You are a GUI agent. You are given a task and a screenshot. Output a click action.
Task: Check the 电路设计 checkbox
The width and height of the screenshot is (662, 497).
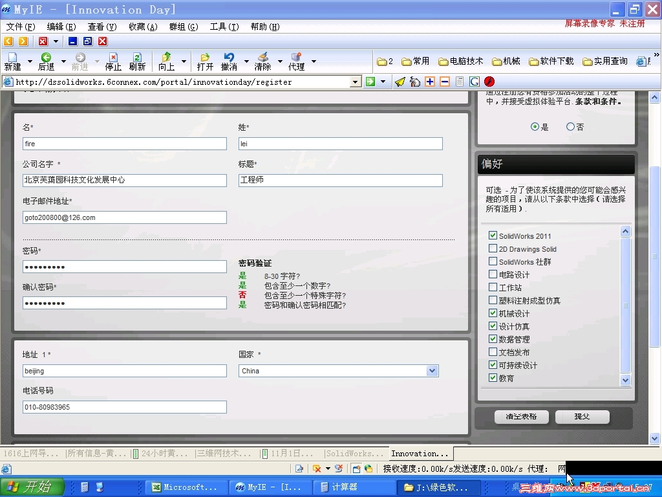pyautogui.click(x=492, y=274)
